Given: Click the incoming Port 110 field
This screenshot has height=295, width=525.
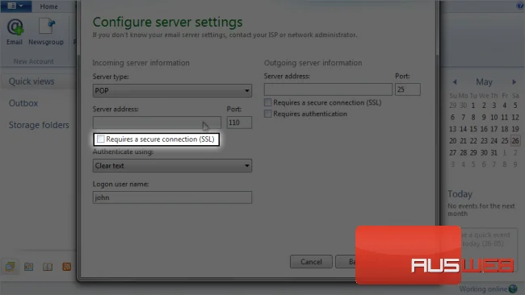Looking at the screenshot, I should tap(239, 123).
